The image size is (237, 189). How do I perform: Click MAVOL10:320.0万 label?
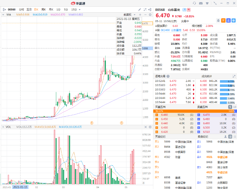70,127
